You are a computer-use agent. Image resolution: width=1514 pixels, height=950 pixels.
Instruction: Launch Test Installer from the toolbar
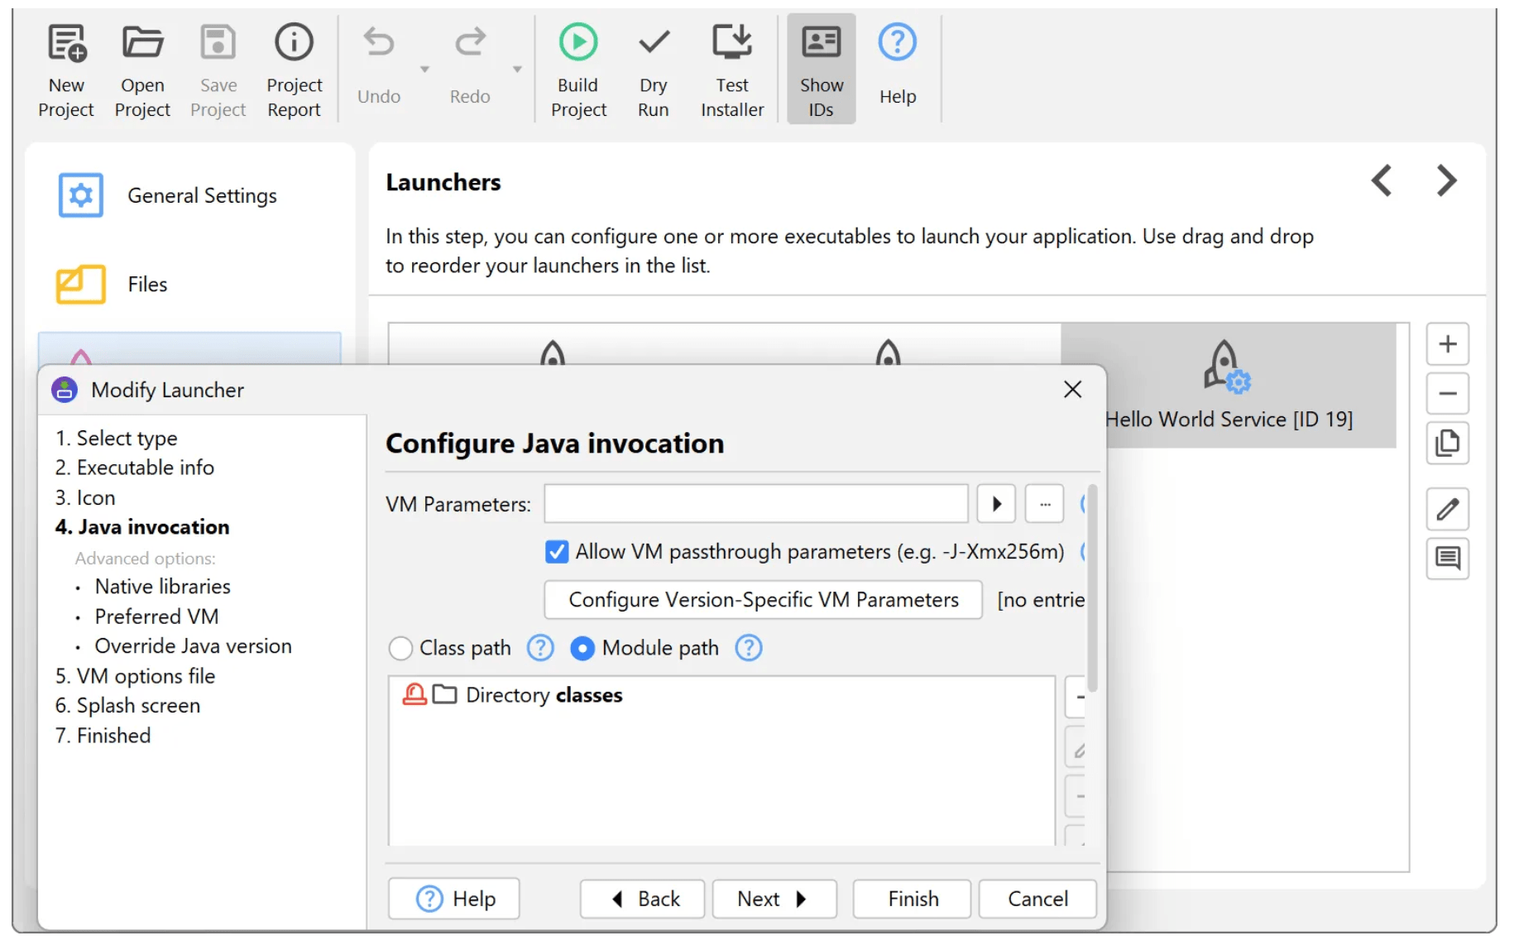coord(732,70)
